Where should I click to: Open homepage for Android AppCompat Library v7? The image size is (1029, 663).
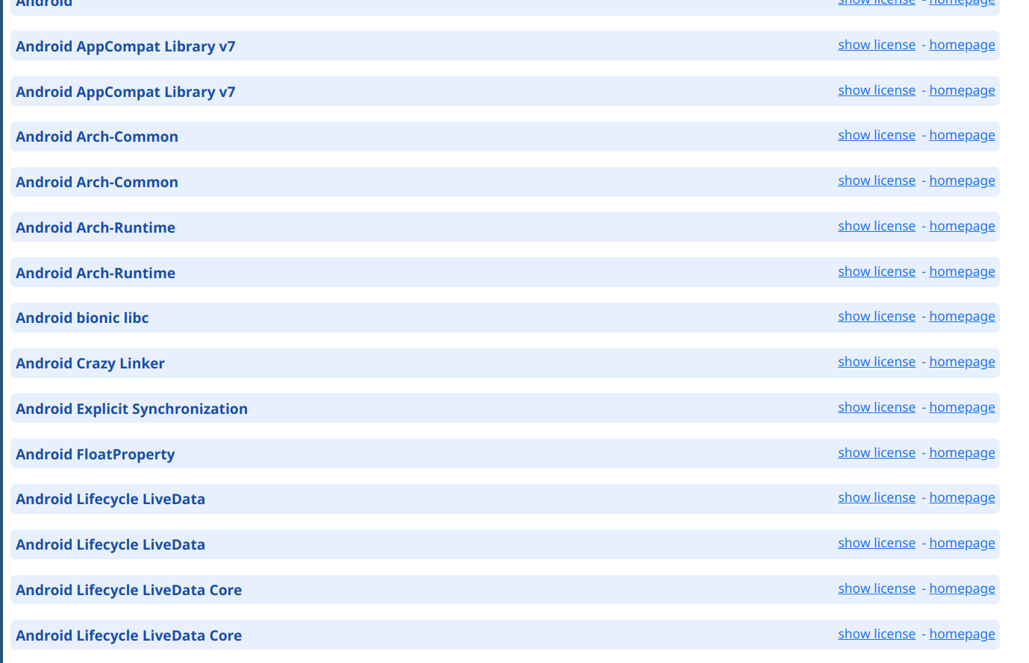962,45
